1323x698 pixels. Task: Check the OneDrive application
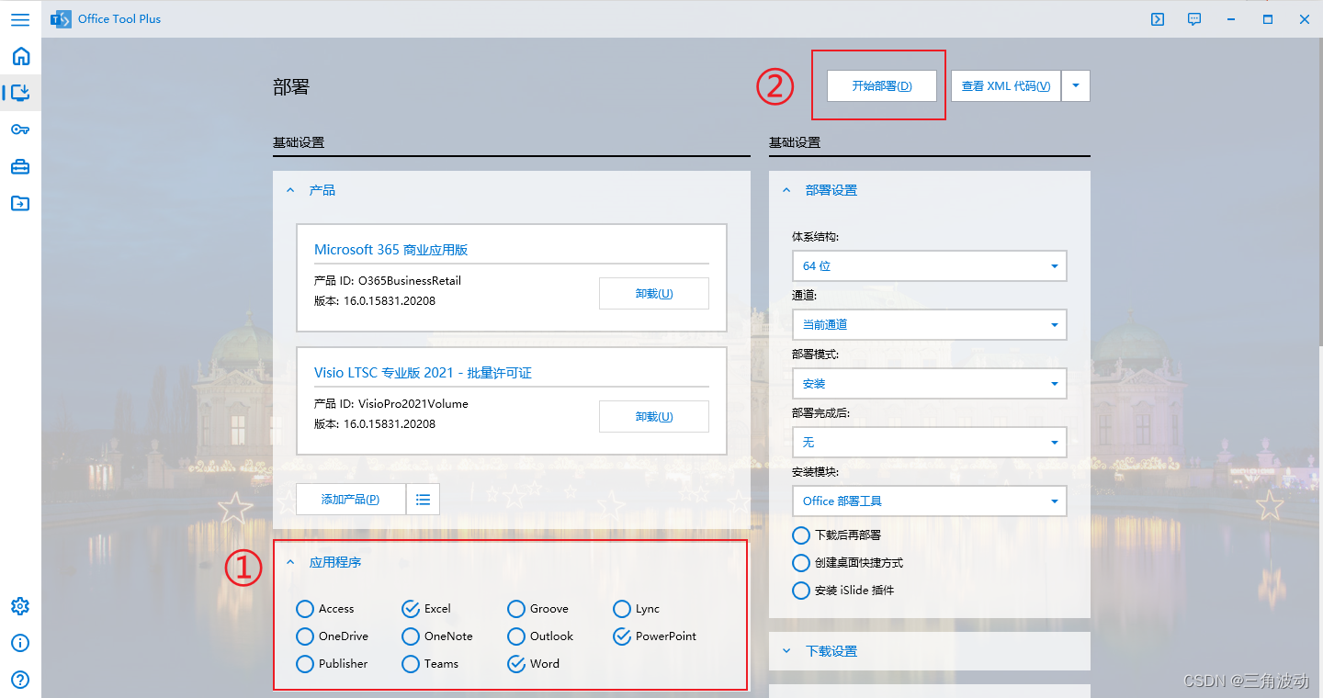(305, 636)
